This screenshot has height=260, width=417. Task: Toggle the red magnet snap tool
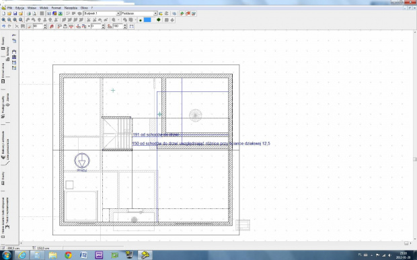52,26
